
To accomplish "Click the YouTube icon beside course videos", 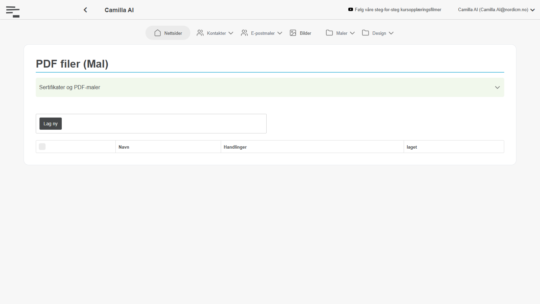I will coord(351,9).
